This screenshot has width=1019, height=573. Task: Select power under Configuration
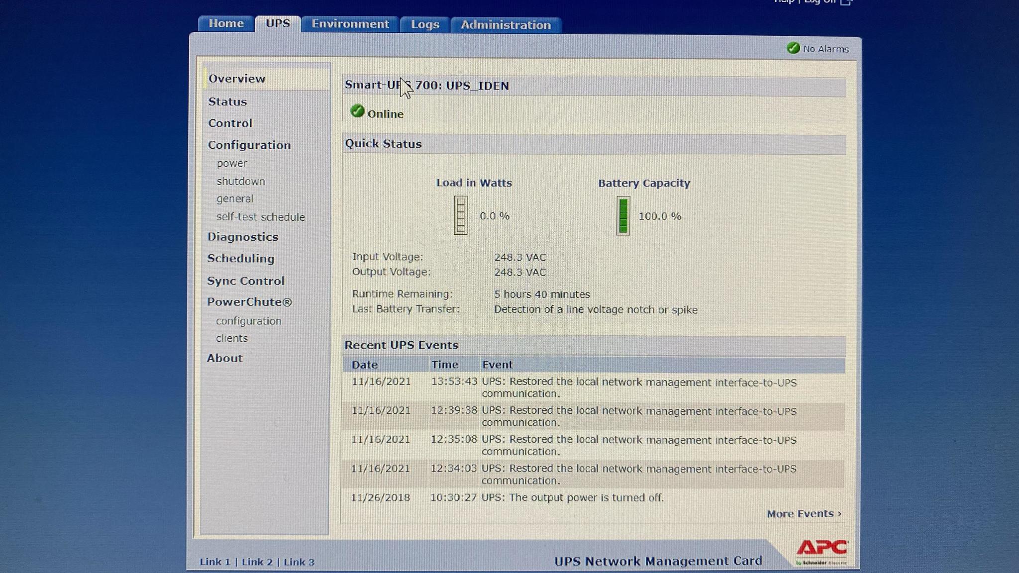(232, 164)
